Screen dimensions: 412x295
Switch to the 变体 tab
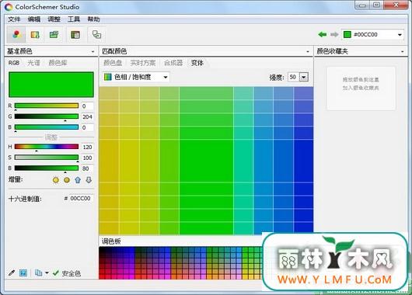197,63
